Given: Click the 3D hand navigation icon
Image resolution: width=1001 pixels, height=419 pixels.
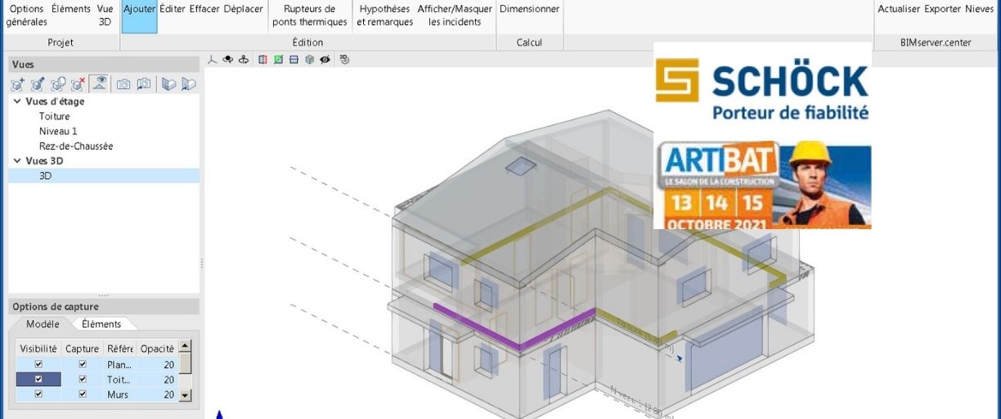Looking at the screenshot, I should coord(344,60).
